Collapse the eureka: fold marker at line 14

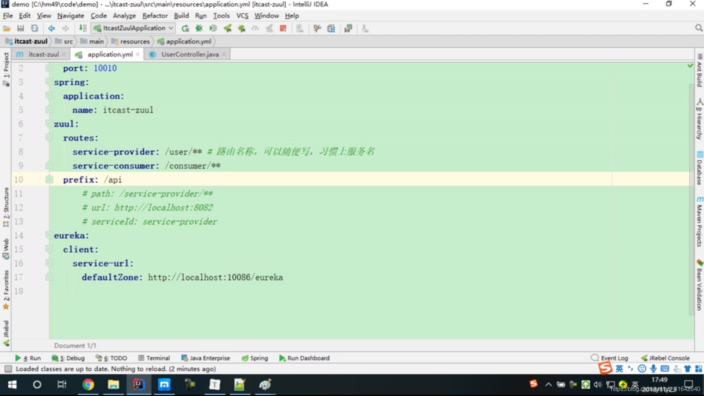(x=49, y=235)
